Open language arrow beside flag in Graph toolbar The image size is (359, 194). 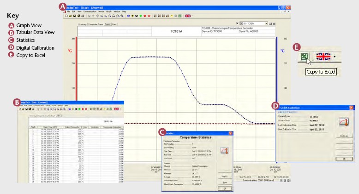[x=192, y=16]
